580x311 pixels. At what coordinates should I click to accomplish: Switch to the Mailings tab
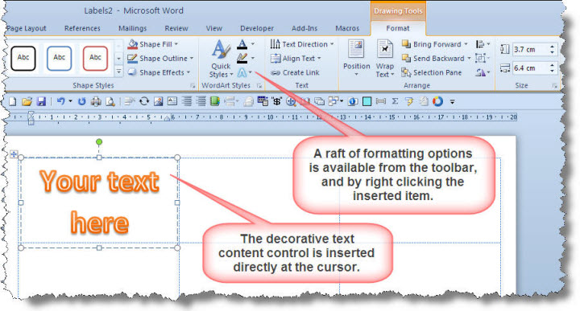click(132, 28)
